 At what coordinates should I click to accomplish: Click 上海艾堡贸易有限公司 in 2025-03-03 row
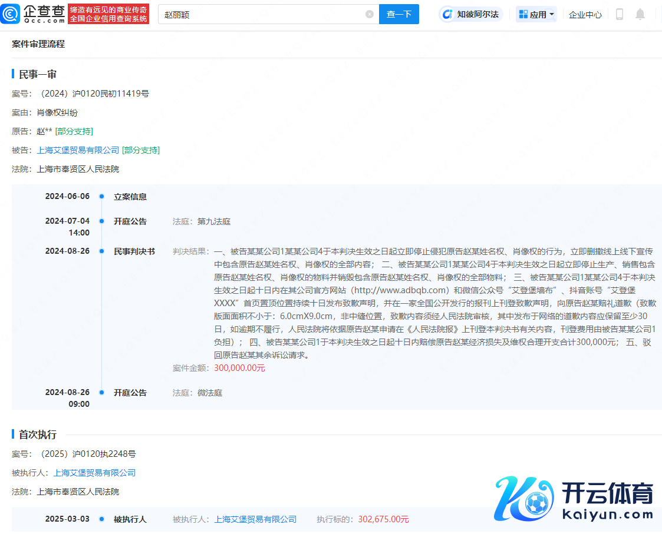pos(255,519)
